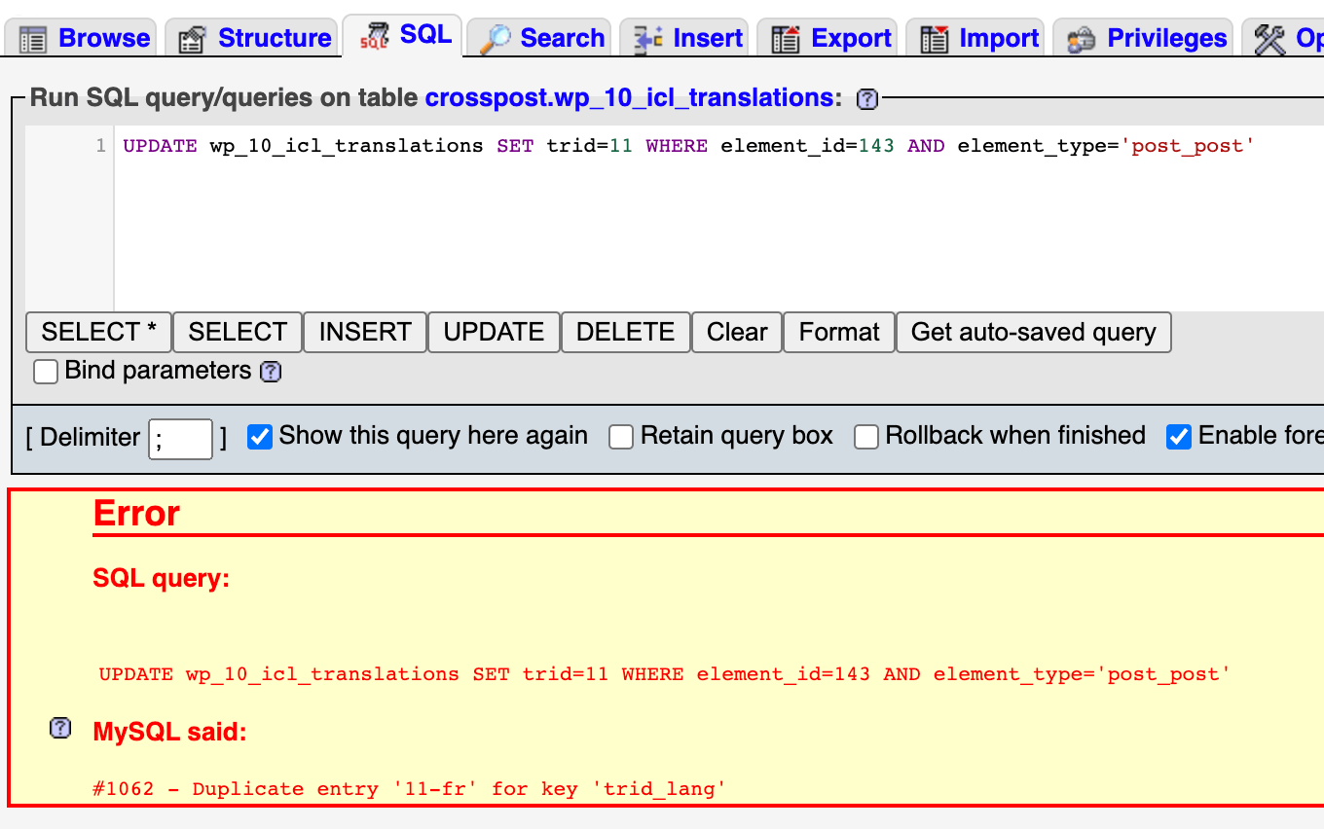
Task: Click the Browse tab table icon
Action: coord(32,39)
